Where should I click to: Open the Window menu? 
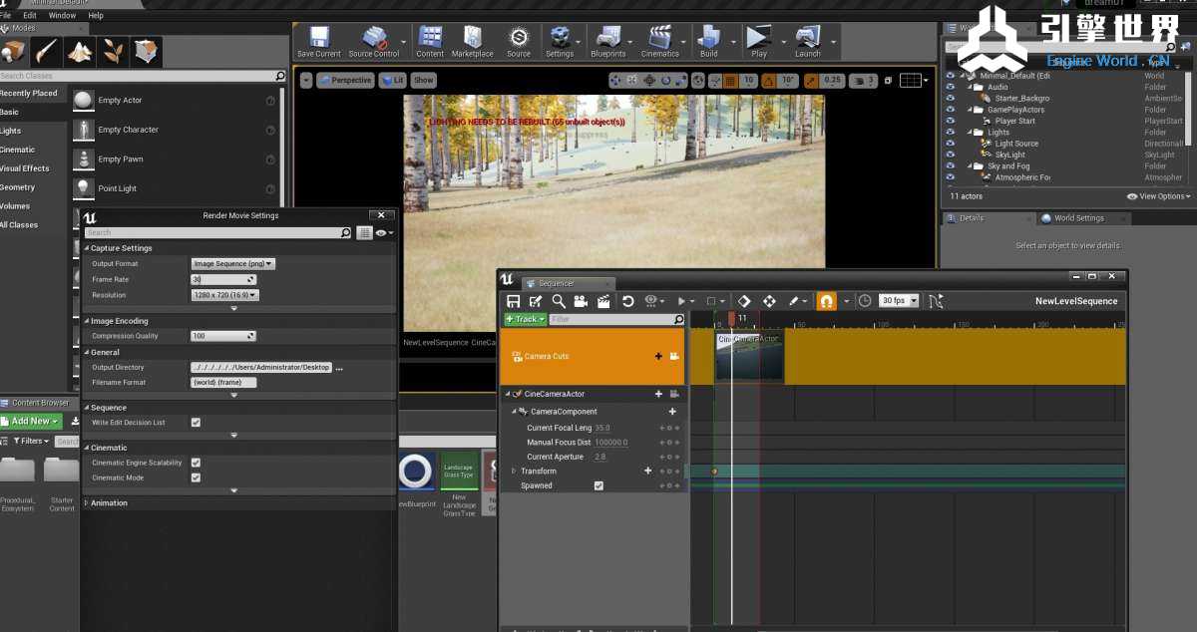(x=62, y=16)
